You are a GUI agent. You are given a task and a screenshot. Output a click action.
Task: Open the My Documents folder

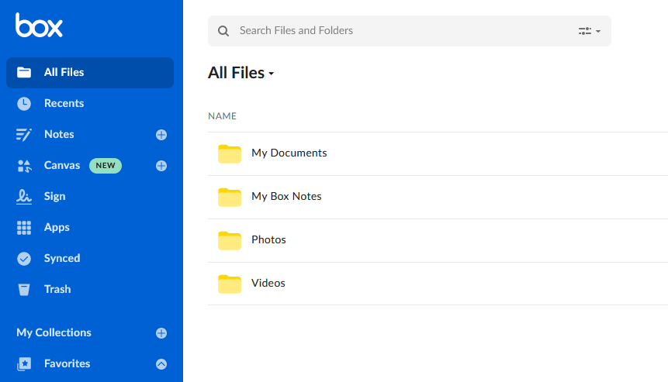(289, 153)
